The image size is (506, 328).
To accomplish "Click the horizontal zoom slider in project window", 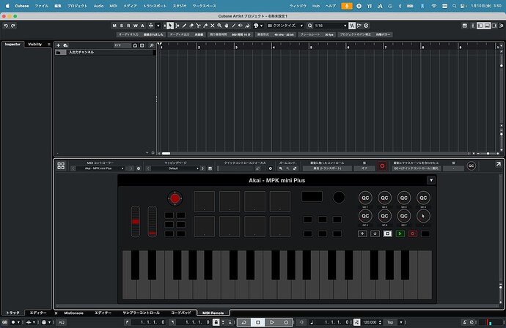I will point(488,153).
